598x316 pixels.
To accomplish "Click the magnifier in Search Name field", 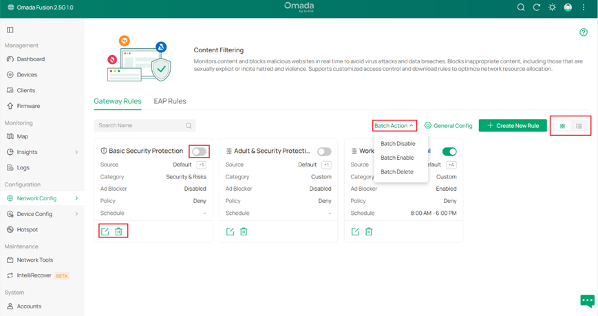I will (x=189, y=125).
